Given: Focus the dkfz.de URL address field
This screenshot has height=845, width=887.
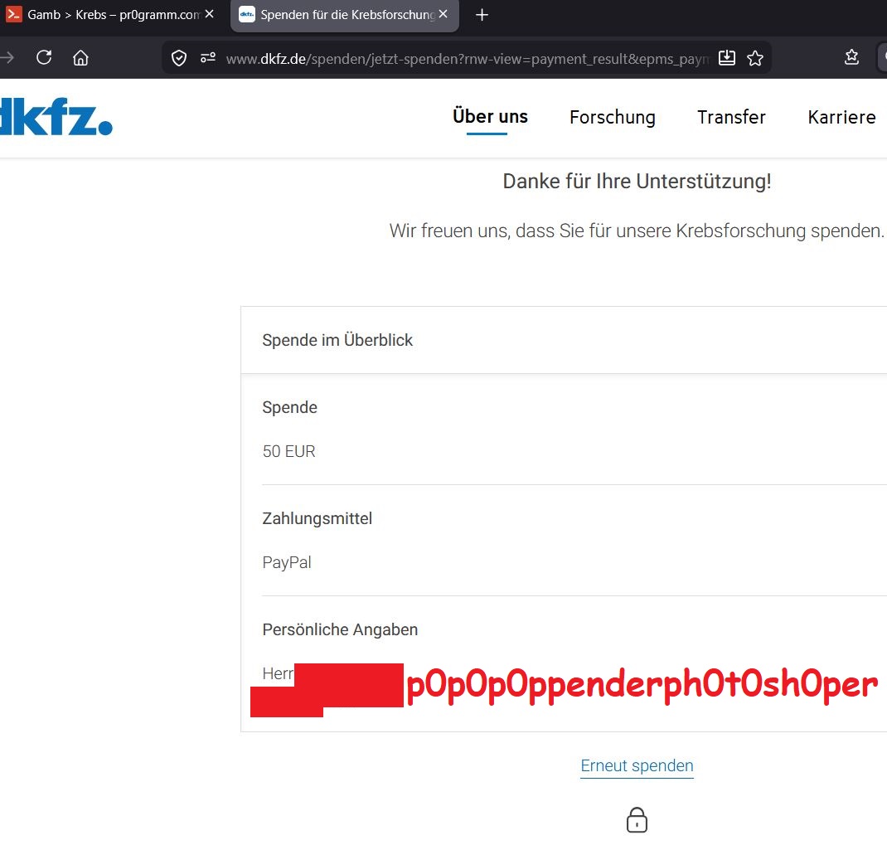Looking at the screenshot, I should coord(464,58).
